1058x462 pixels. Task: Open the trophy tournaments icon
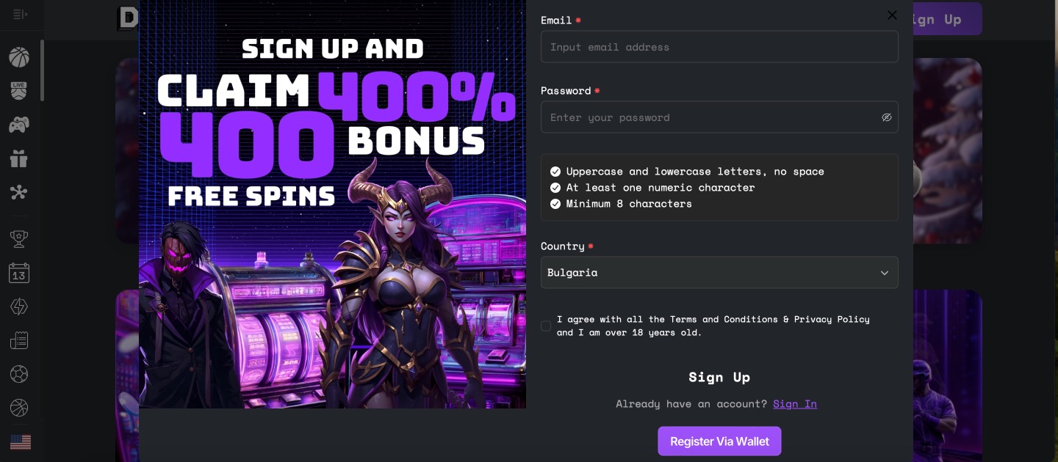coord(19,238)
